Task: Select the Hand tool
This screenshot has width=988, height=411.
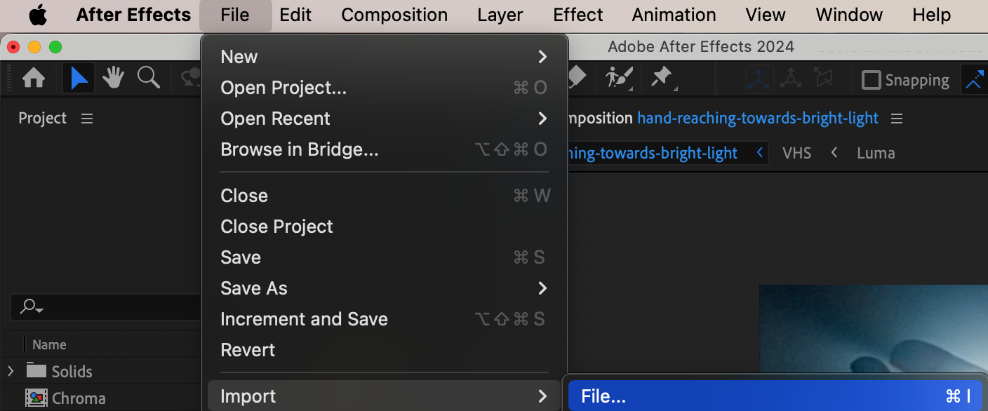Action: pyautogui.click(x=113, y=78)
